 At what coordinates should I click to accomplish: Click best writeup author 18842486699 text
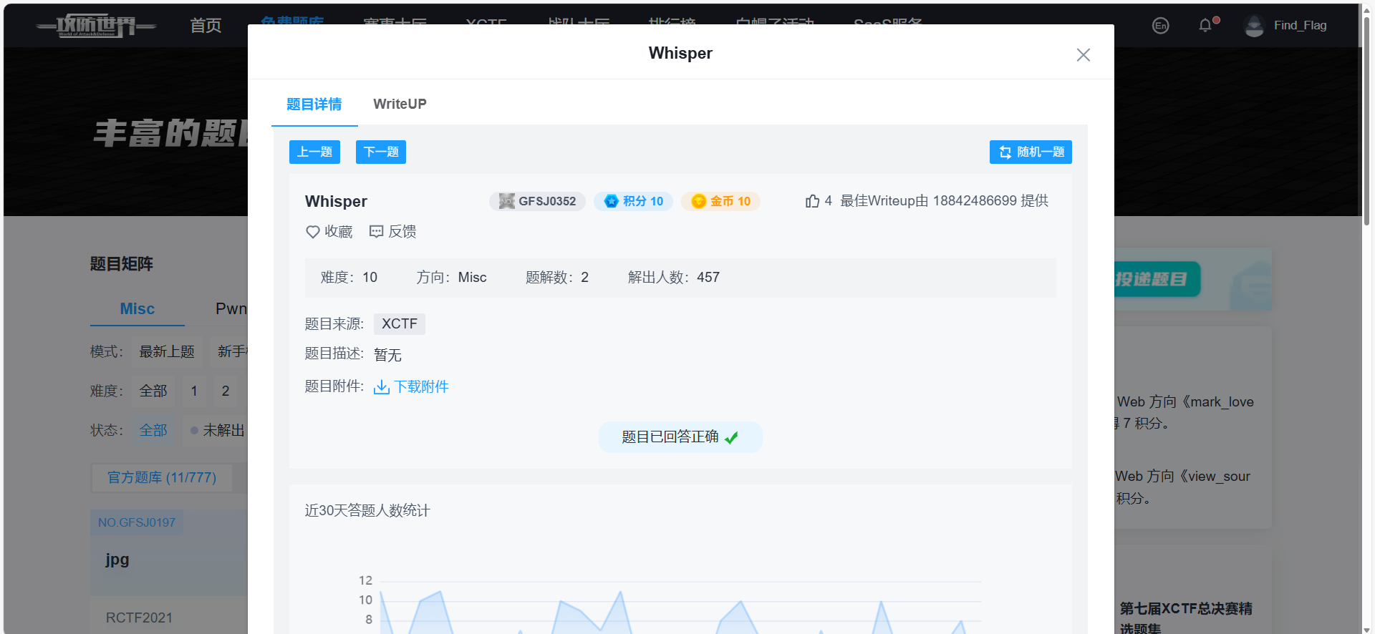point(975,201)
